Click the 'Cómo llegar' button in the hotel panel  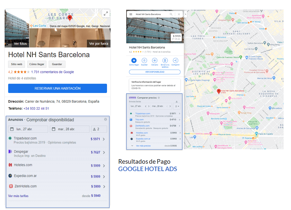click(x=37, y=64)
